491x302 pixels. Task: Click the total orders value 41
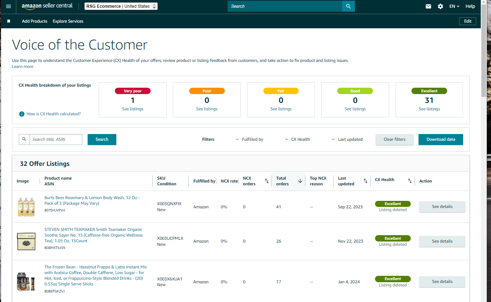coord(279,207)
